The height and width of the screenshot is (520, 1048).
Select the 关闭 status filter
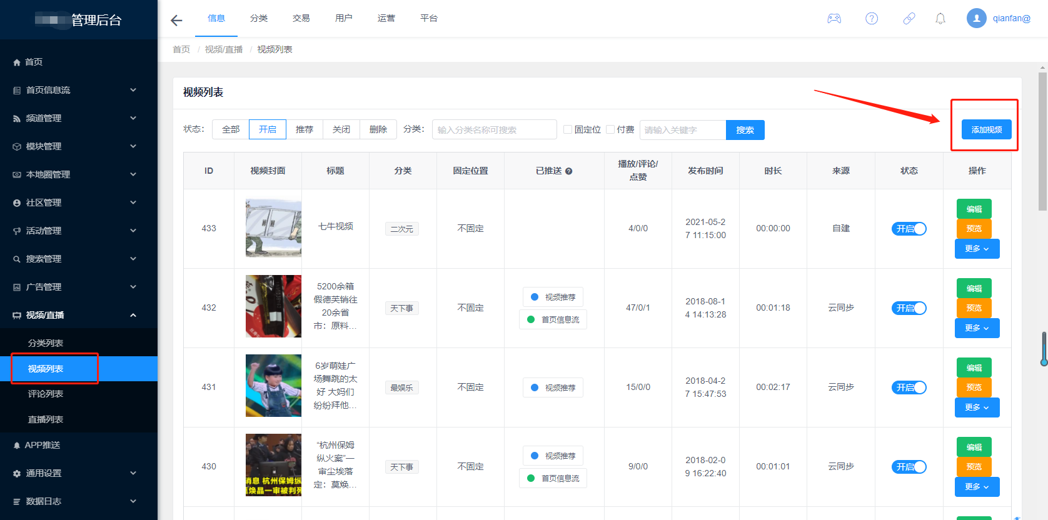(x=341, y=129)
